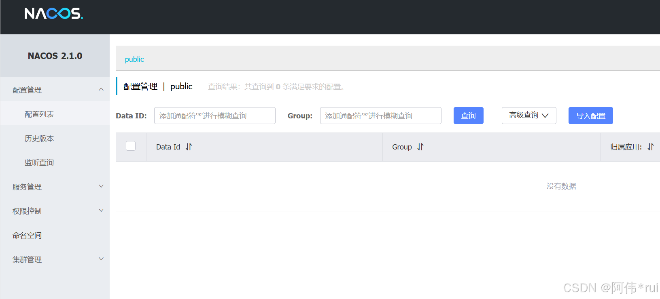
Task: Click the NACOS logo in header
Action: pyautogui.click(x=53, y=14)
